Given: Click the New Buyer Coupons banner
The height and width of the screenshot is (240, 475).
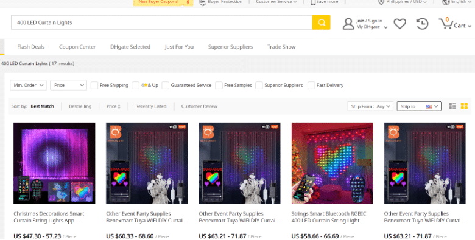Looking at the screenshot, I should pos(163,2).
